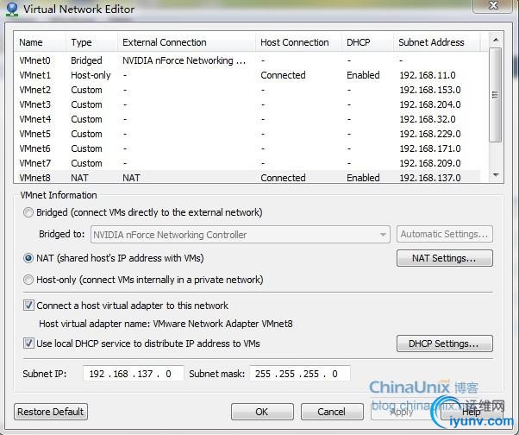
Task: Click the Host virtual adapter name text
Action: (166, 324)
